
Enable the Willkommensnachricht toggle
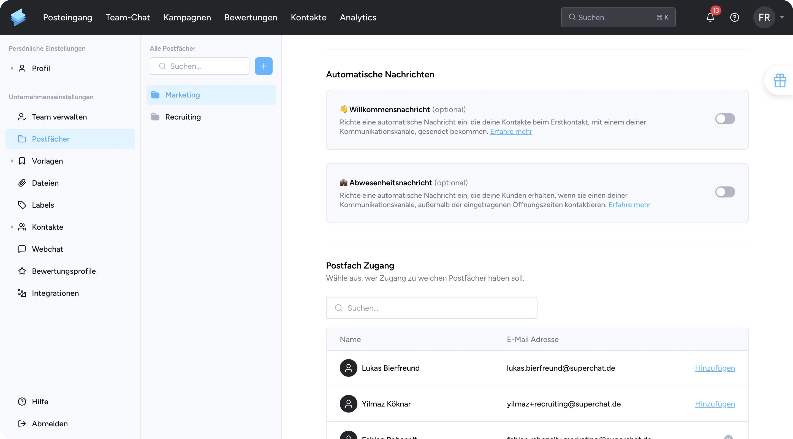(x=725, y=119)
